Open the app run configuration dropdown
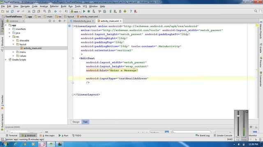The width and height of the screenshot is (263, 147). [76, 11]
